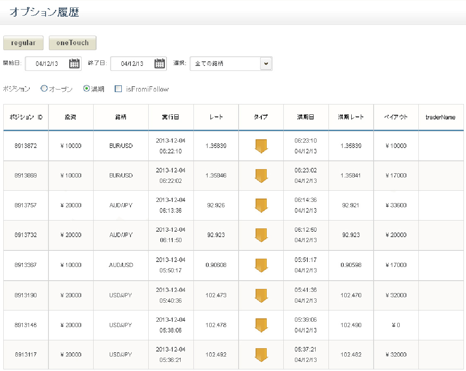Image resolution: width=466 pixels, height=371 pixels.
Task: Sort by 満期レート column header
Action: click(x=351, y=117)
